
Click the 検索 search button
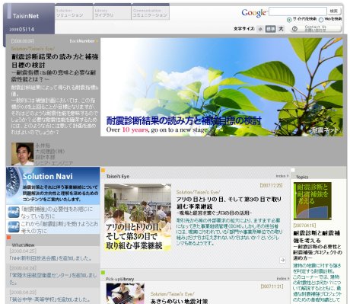click(334, 11)
